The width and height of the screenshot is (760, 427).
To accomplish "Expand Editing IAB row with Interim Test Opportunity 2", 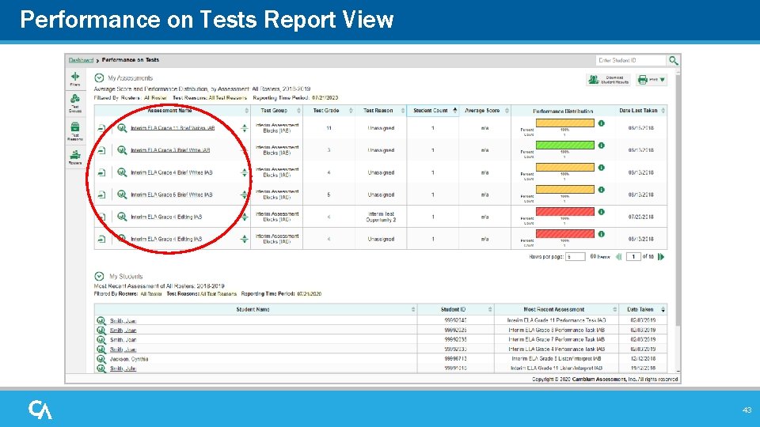I will tap(245, 217).
